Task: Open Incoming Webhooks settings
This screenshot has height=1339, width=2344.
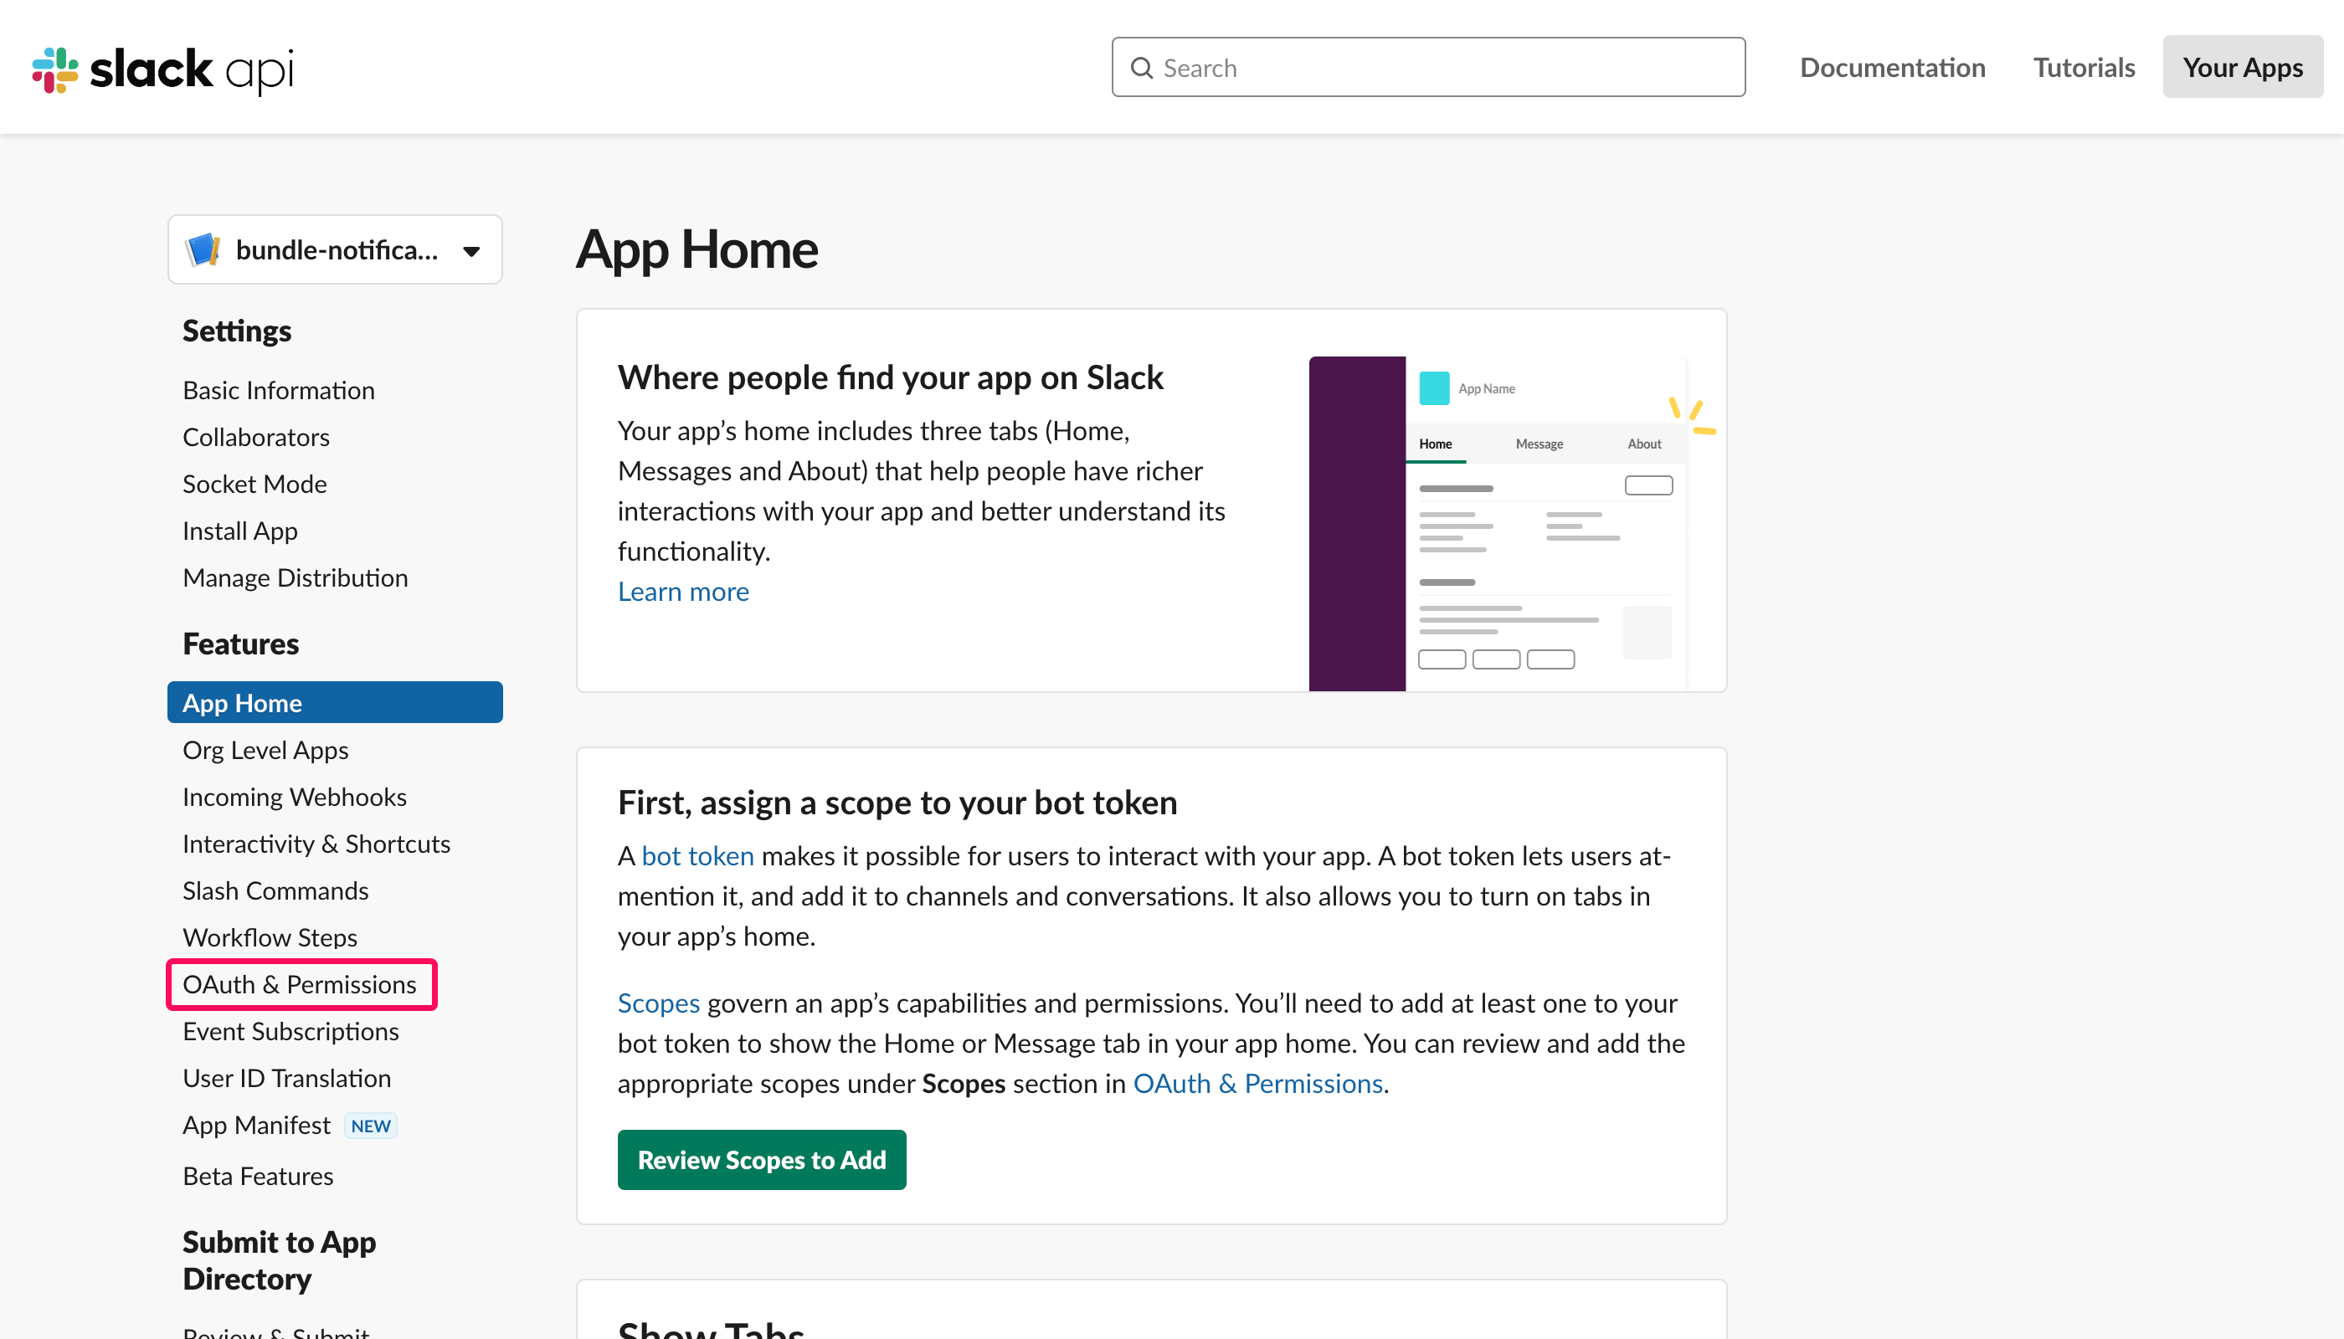Action: [x=295, y=797]
